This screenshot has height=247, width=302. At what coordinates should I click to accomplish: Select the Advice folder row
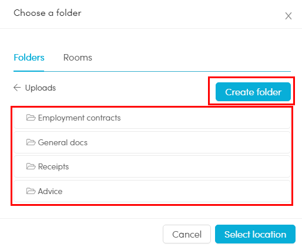click(152, 191)
